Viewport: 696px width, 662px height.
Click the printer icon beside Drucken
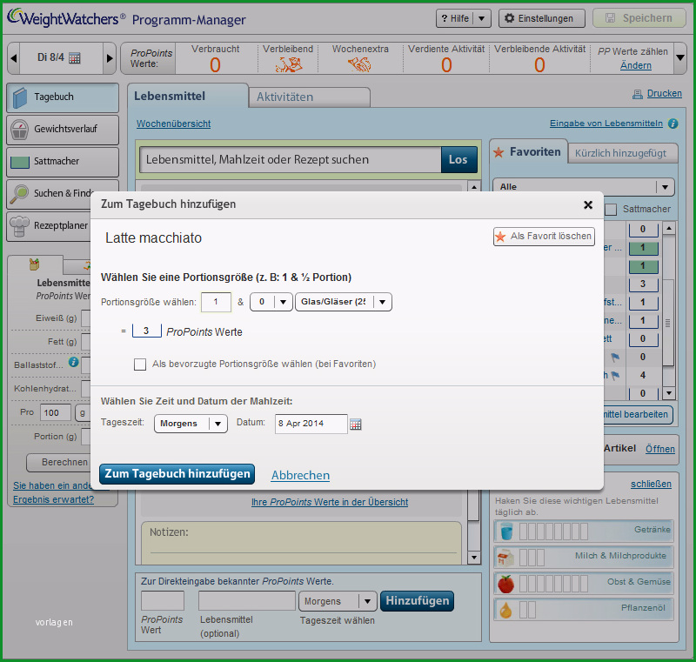[x=638, y=94]
